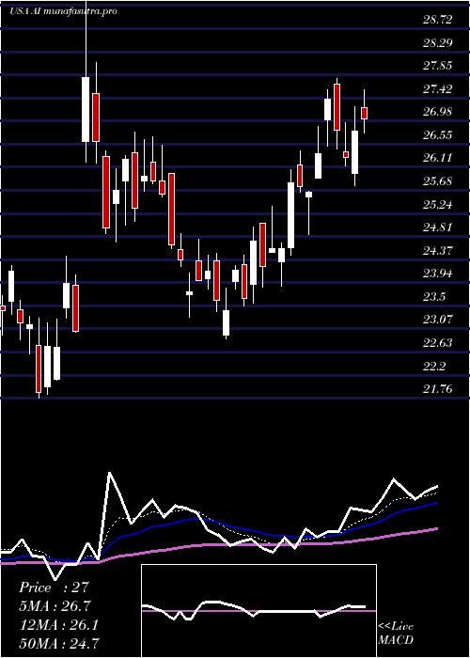Click the 25.68 price axis label
The image size is (470, 658).
tap(438, 181)
